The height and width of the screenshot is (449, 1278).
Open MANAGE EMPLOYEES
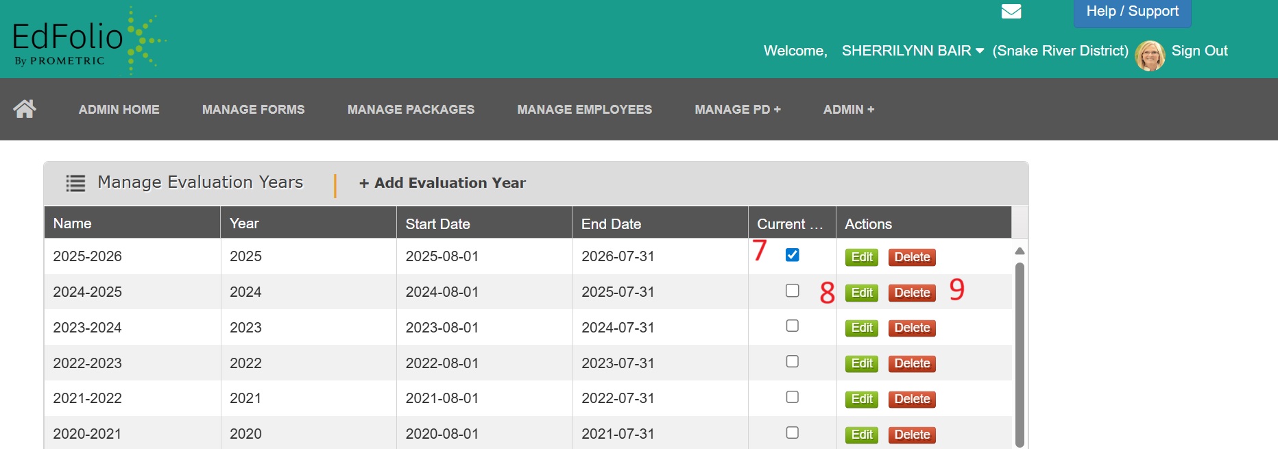pos(585,110)
